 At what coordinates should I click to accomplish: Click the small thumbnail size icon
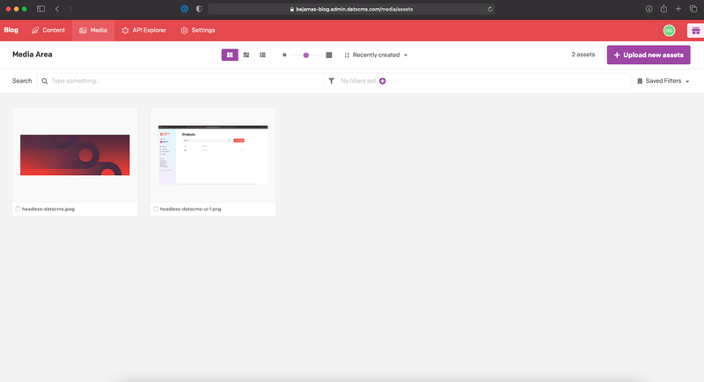[284, 55]
